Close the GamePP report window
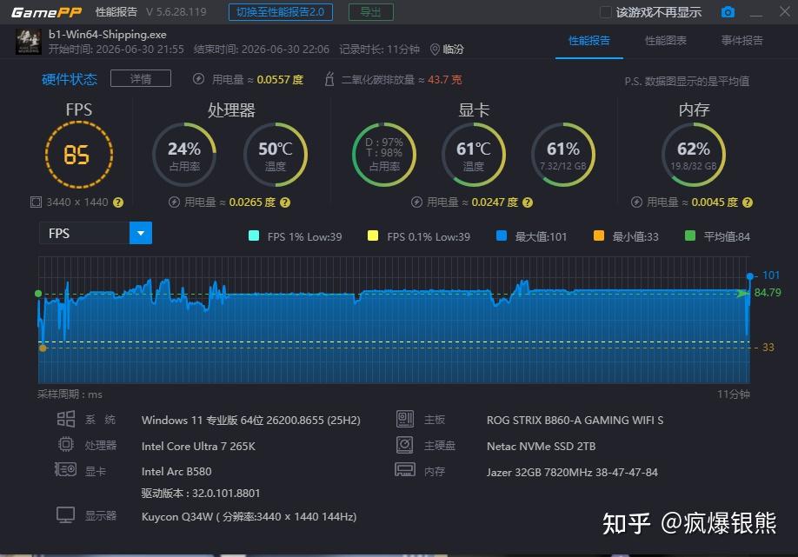 pos(785,11)
